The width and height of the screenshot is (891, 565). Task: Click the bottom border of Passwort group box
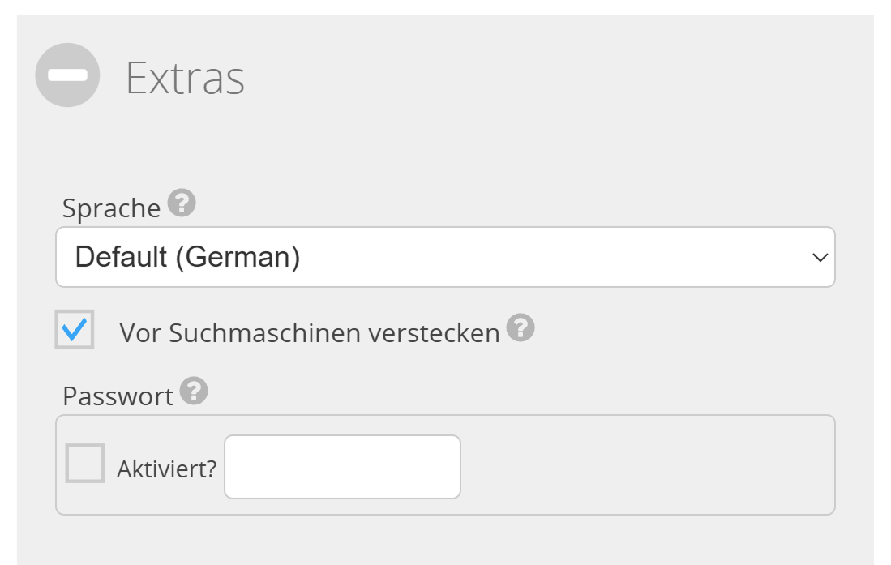coord(444,514)
